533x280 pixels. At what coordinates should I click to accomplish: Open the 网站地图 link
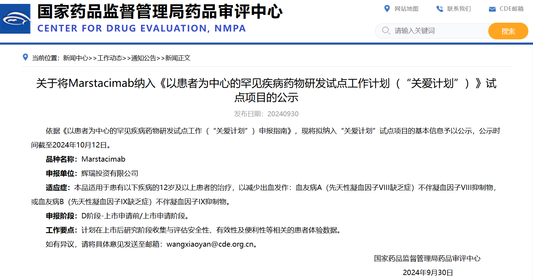click(x=407, y=9)
